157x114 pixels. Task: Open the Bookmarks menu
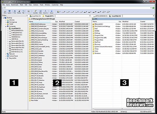pyautogui.click(x=15, y=5)
